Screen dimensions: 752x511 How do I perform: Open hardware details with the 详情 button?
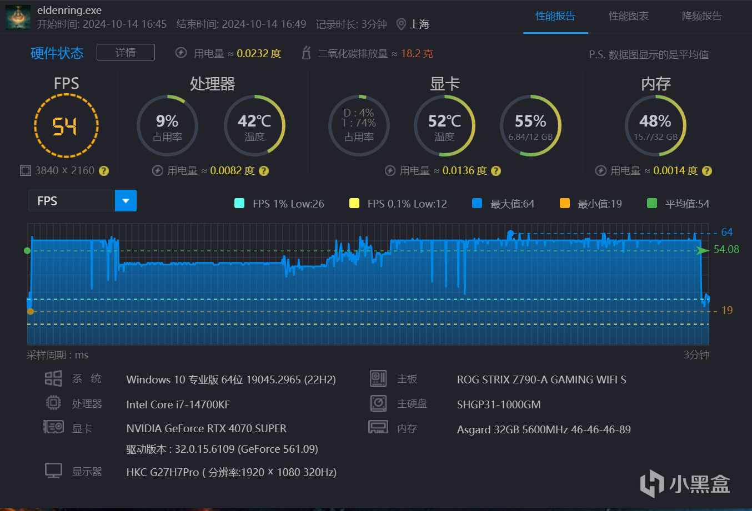point(126,52)
